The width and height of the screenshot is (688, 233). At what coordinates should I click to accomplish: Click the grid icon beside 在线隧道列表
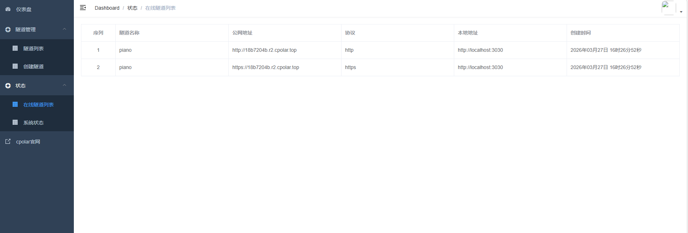pos(15,104)
